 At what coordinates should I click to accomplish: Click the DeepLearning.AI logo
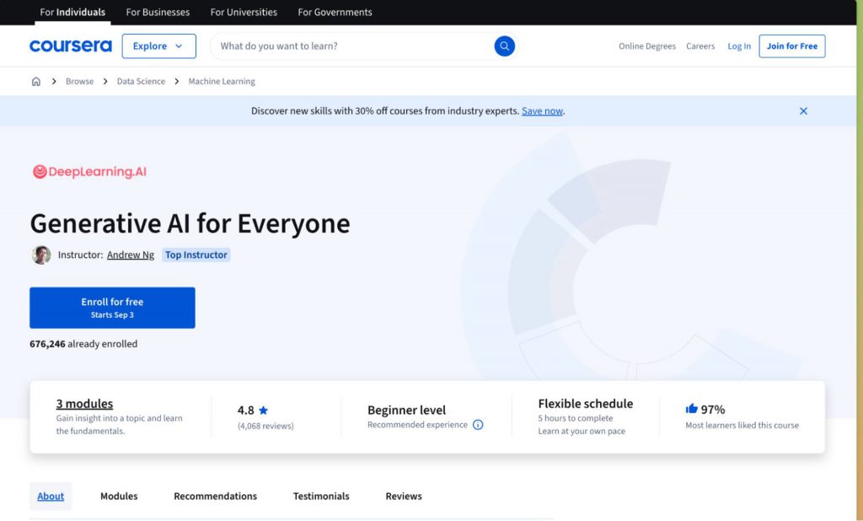tap(89, 172)
